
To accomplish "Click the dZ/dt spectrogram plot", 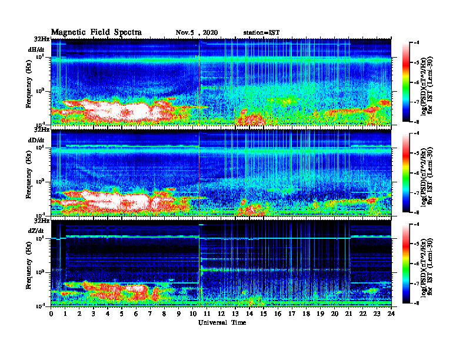I will [221, 263].
